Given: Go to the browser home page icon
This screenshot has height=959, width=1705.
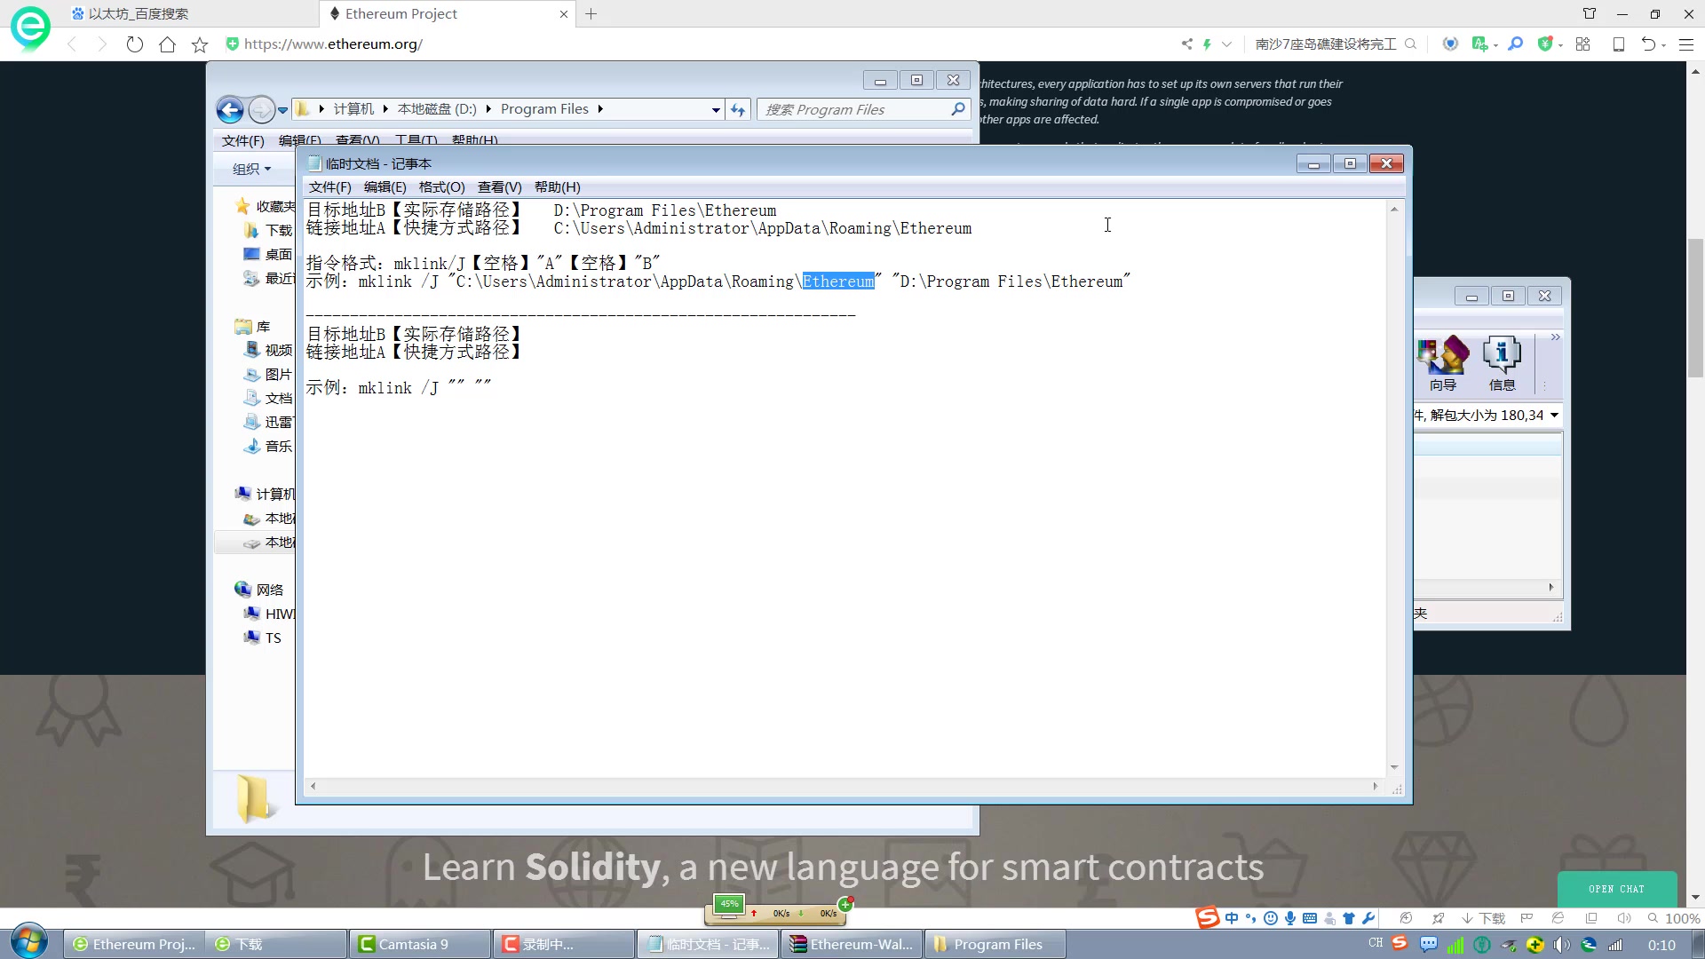Looking at the screenshot, I should pos(167,44).
